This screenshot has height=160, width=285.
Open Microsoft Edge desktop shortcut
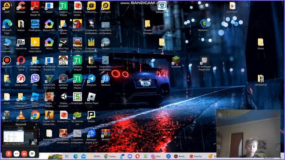7,24
